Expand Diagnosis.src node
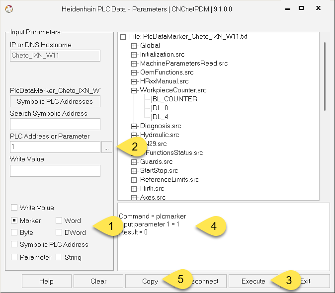The image size is (335, 293). [x=134, y=126]
